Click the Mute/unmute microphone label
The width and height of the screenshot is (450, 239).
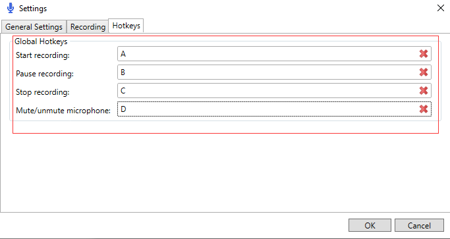[x=63, y=111]
